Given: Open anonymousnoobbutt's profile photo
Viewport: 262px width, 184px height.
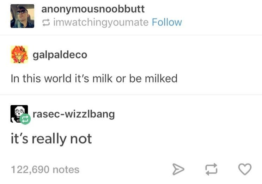Looking at the screenshot, I should 22,16.
